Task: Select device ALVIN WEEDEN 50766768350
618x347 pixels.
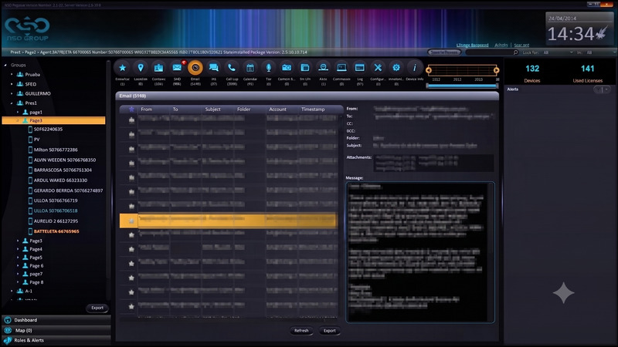Action: click(65, 160)
